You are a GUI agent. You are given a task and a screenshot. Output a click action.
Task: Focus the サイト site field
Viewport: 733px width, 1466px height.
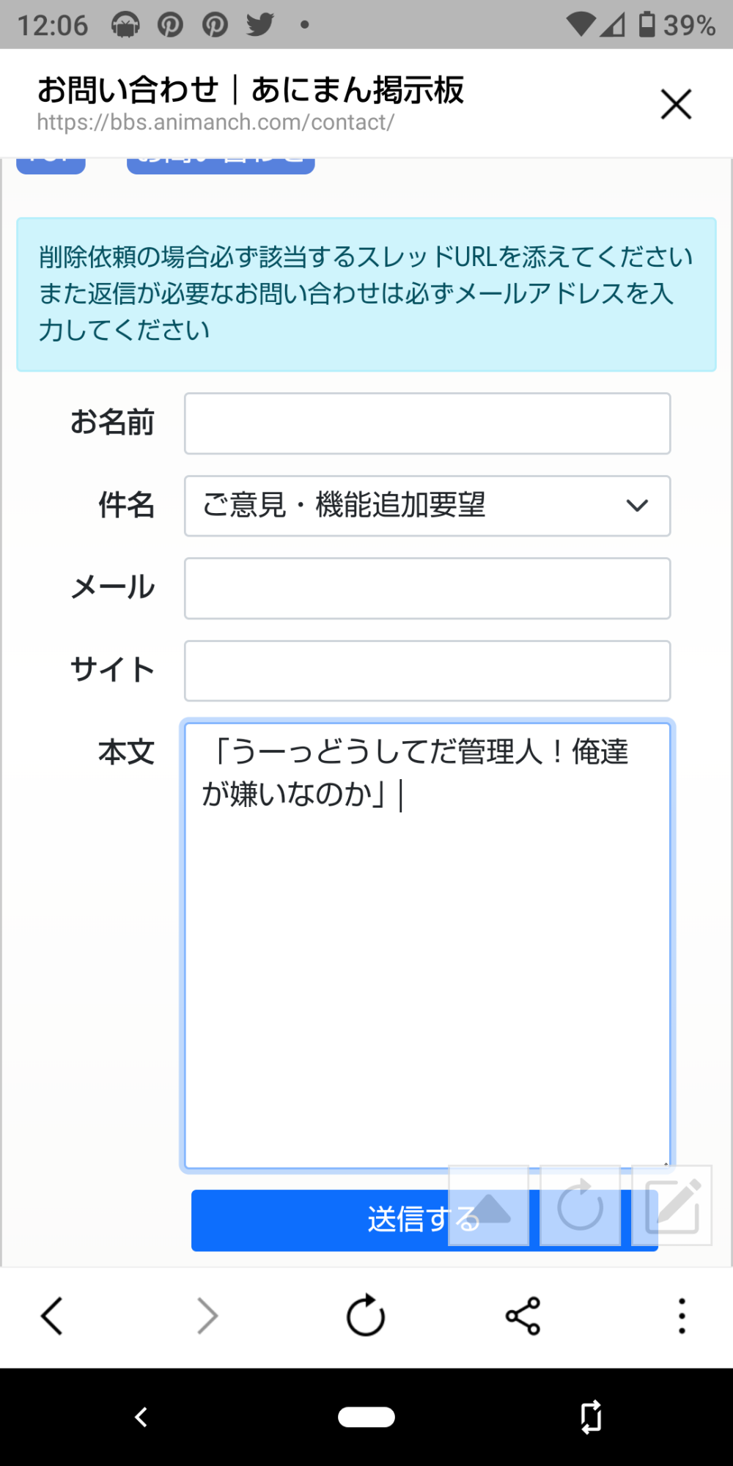click(427, 671)
